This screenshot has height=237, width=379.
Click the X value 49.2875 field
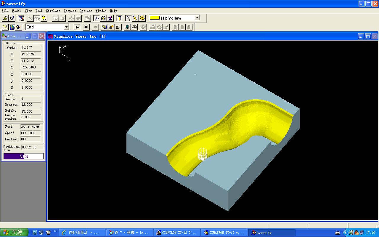pyautogui.click(x=31, y=54)
